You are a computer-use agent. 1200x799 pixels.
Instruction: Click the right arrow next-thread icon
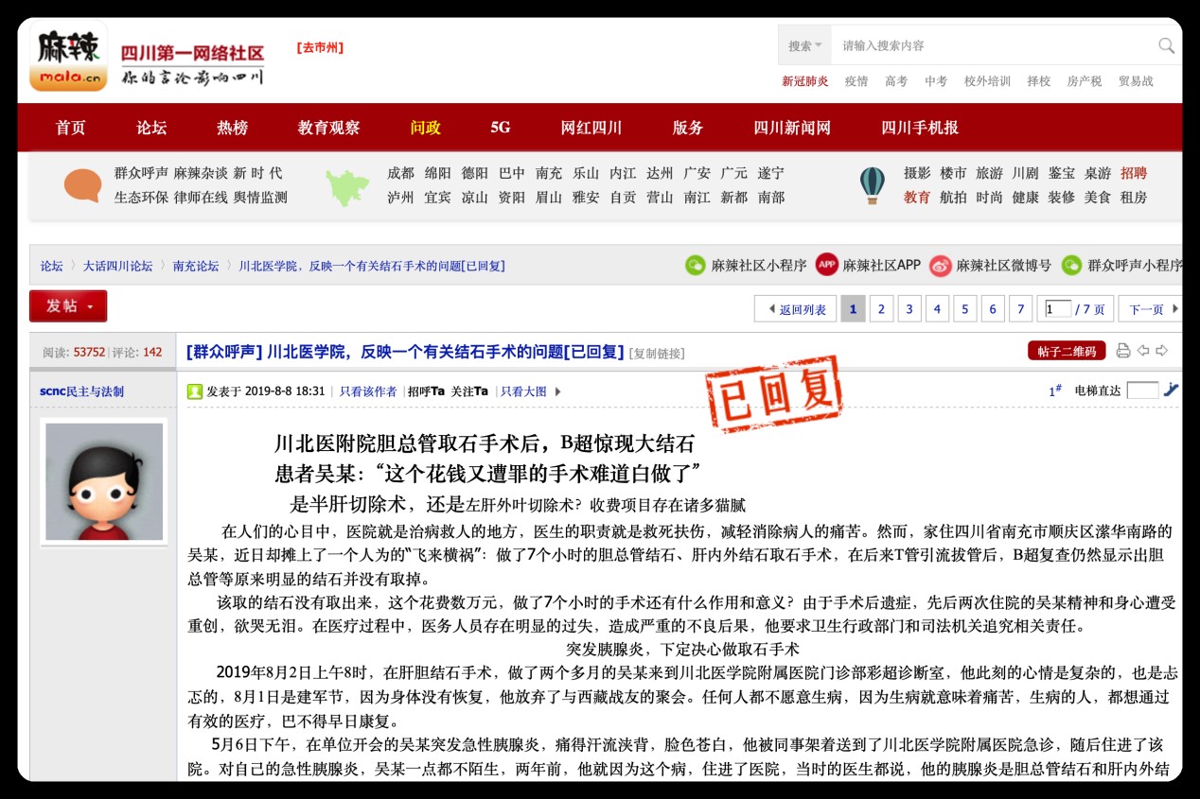coord(1162,351)
